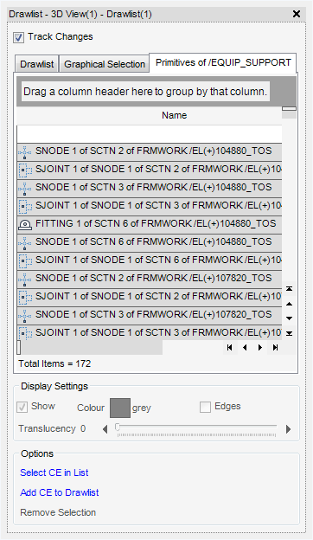Go to the top row arrow
Screen dimensions: 313x540
pyautogui.click(x=290, y=288)
